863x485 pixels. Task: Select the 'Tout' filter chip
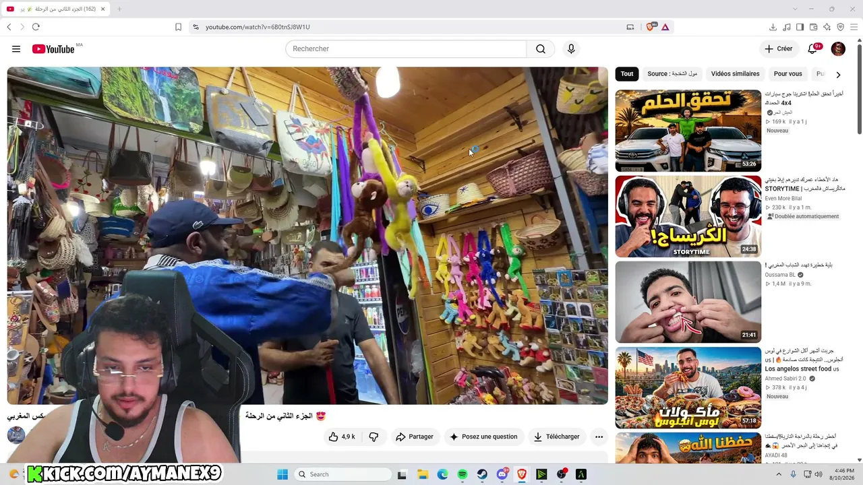coord(627,74)
